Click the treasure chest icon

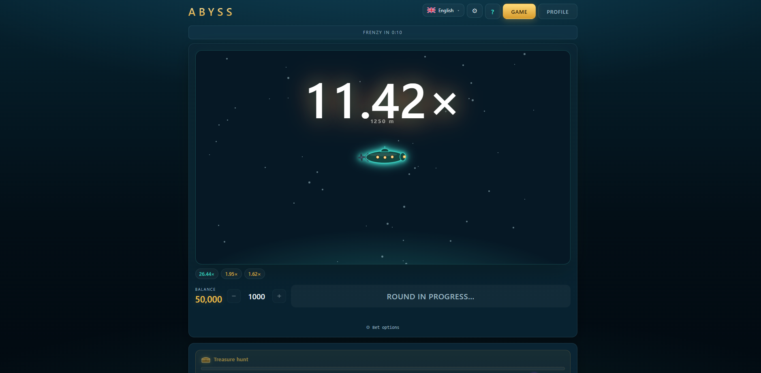[x=206, y=360]
